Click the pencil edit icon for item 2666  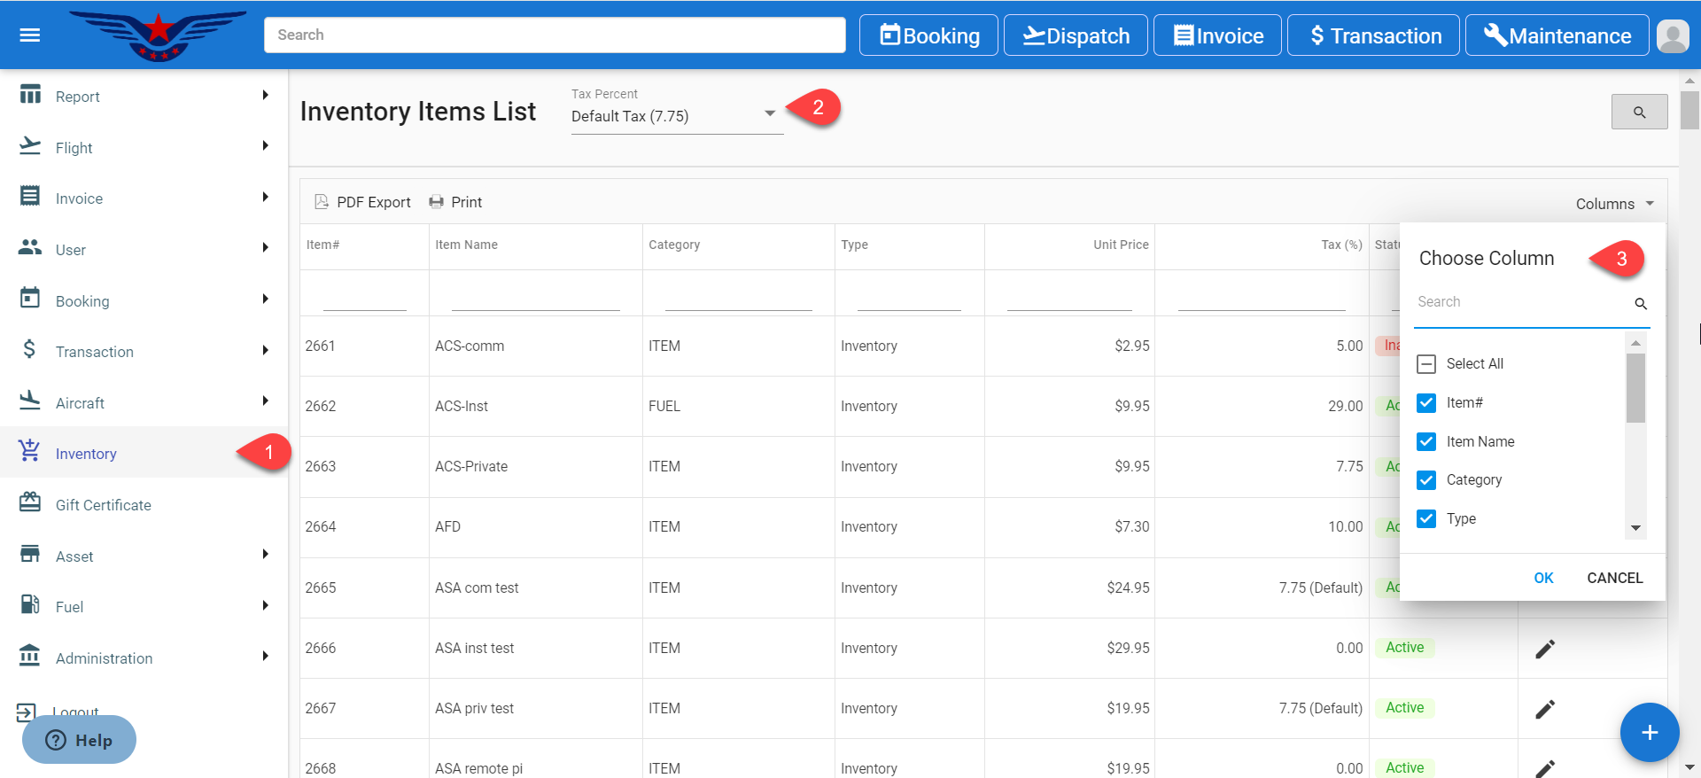tap(1544, 649)
